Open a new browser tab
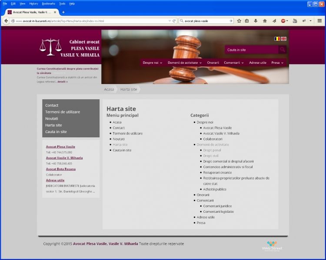The height and width of the screenshot is (260, 326). point(63,12)
